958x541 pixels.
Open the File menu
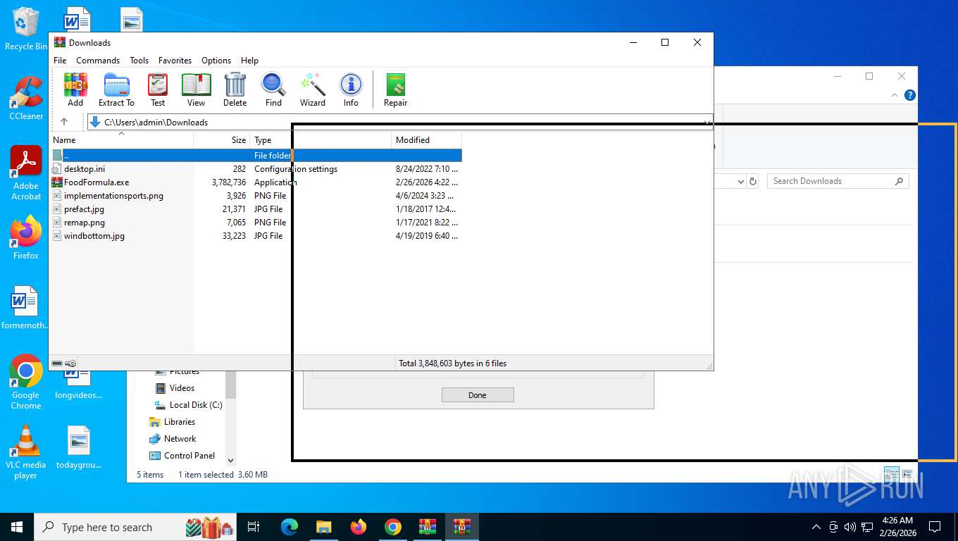pos(60,61)
